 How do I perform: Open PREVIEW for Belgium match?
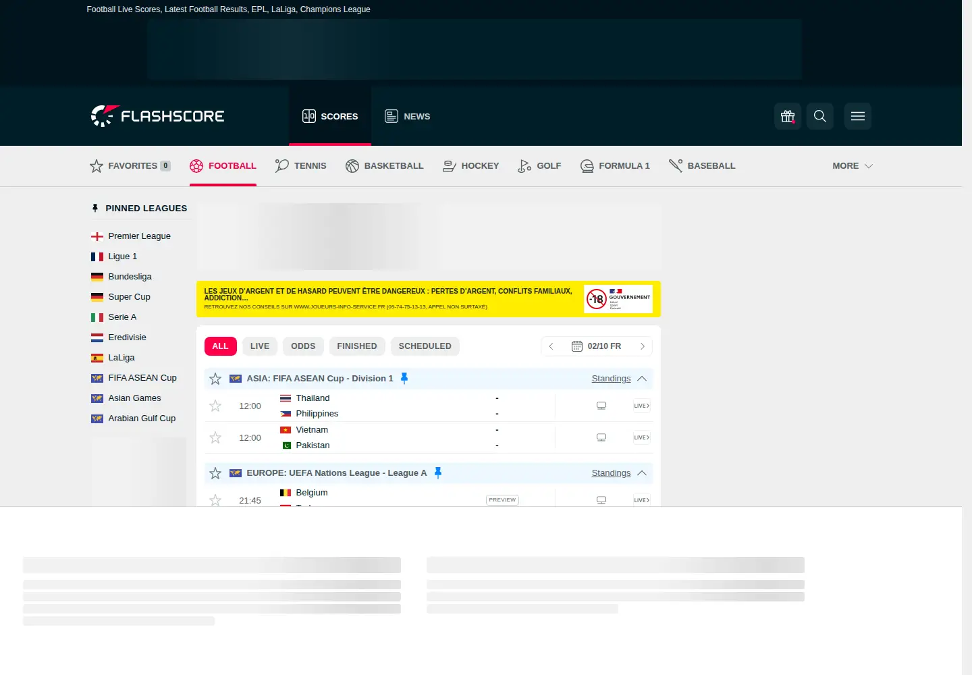tap(502, 500)
